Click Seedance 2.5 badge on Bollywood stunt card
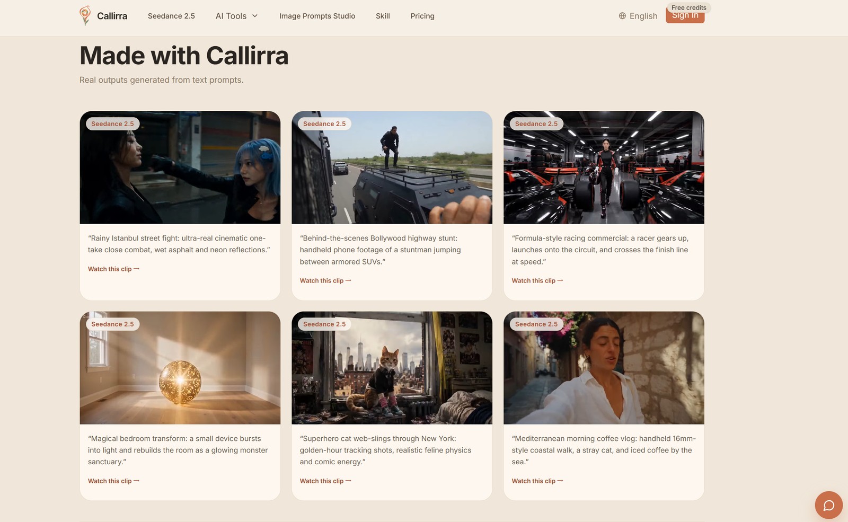This screenshot has height=522, width=848. (x=324, y=124)
